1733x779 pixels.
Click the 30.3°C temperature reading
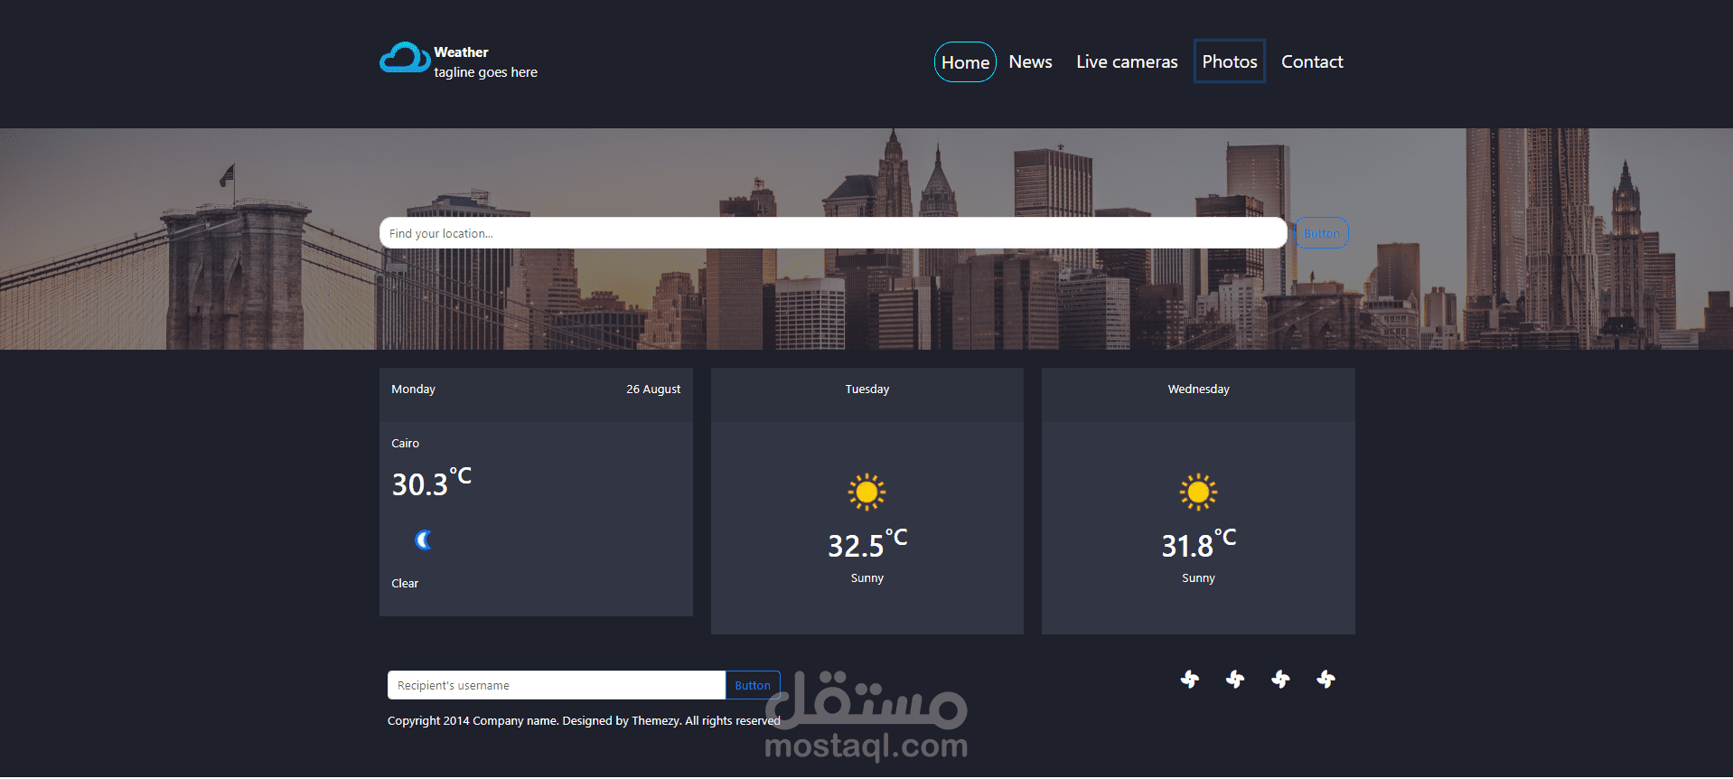click(431, 483)
